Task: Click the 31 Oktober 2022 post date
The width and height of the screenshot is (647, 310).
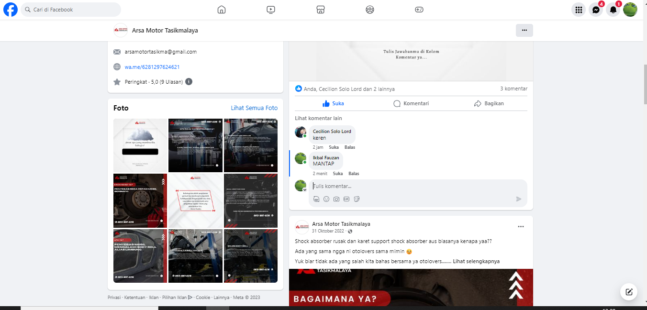Action: click(329, 231)
